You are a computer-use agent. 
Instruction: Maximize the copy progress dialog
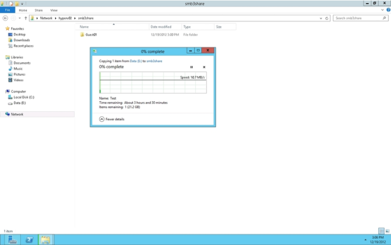[198, 51]
